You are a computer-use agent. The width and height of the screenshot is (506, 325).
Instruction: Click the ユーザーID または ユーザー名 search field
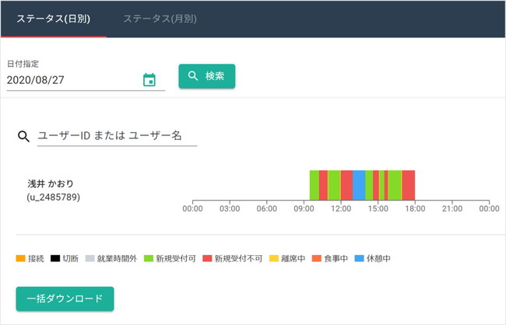pos(117,136)
